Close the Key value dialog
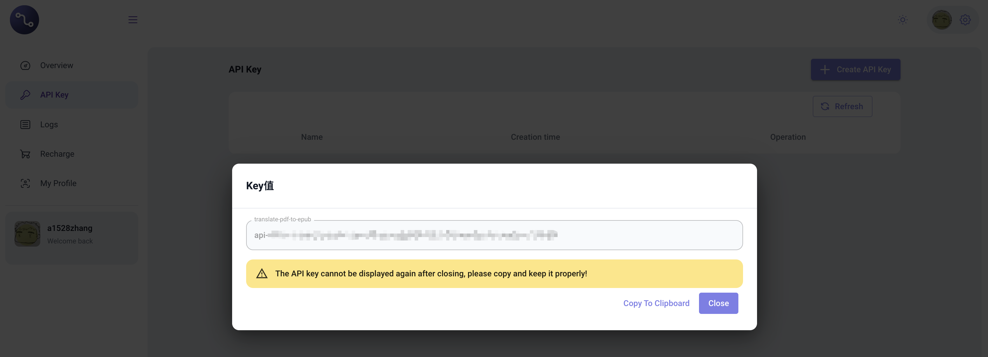Viewport: 988px width, 357px height. tap(718, 303)
